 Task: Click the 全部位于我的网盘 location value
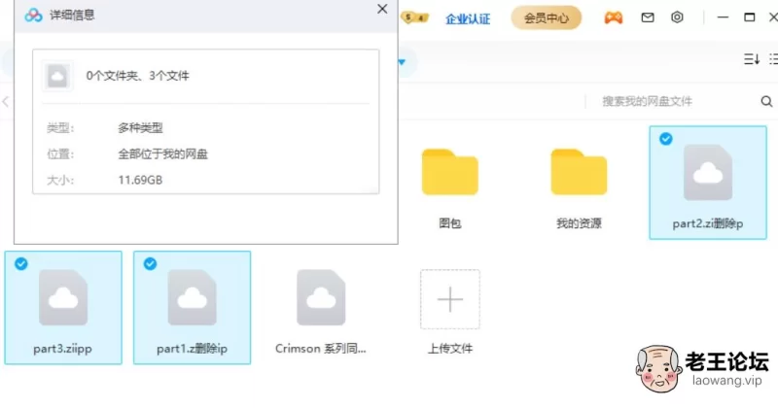tap(162, 154)
